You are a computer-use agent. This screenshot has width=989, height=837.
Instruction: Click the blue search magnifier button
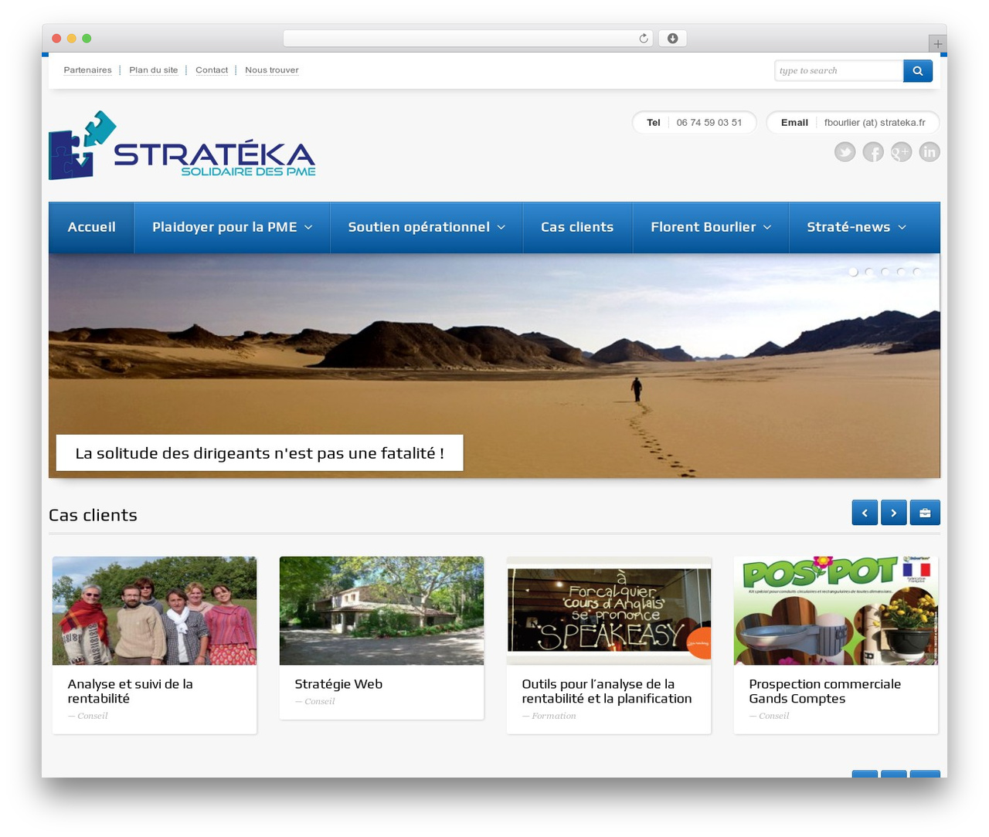pyautogui.click(x=918, y=70)
